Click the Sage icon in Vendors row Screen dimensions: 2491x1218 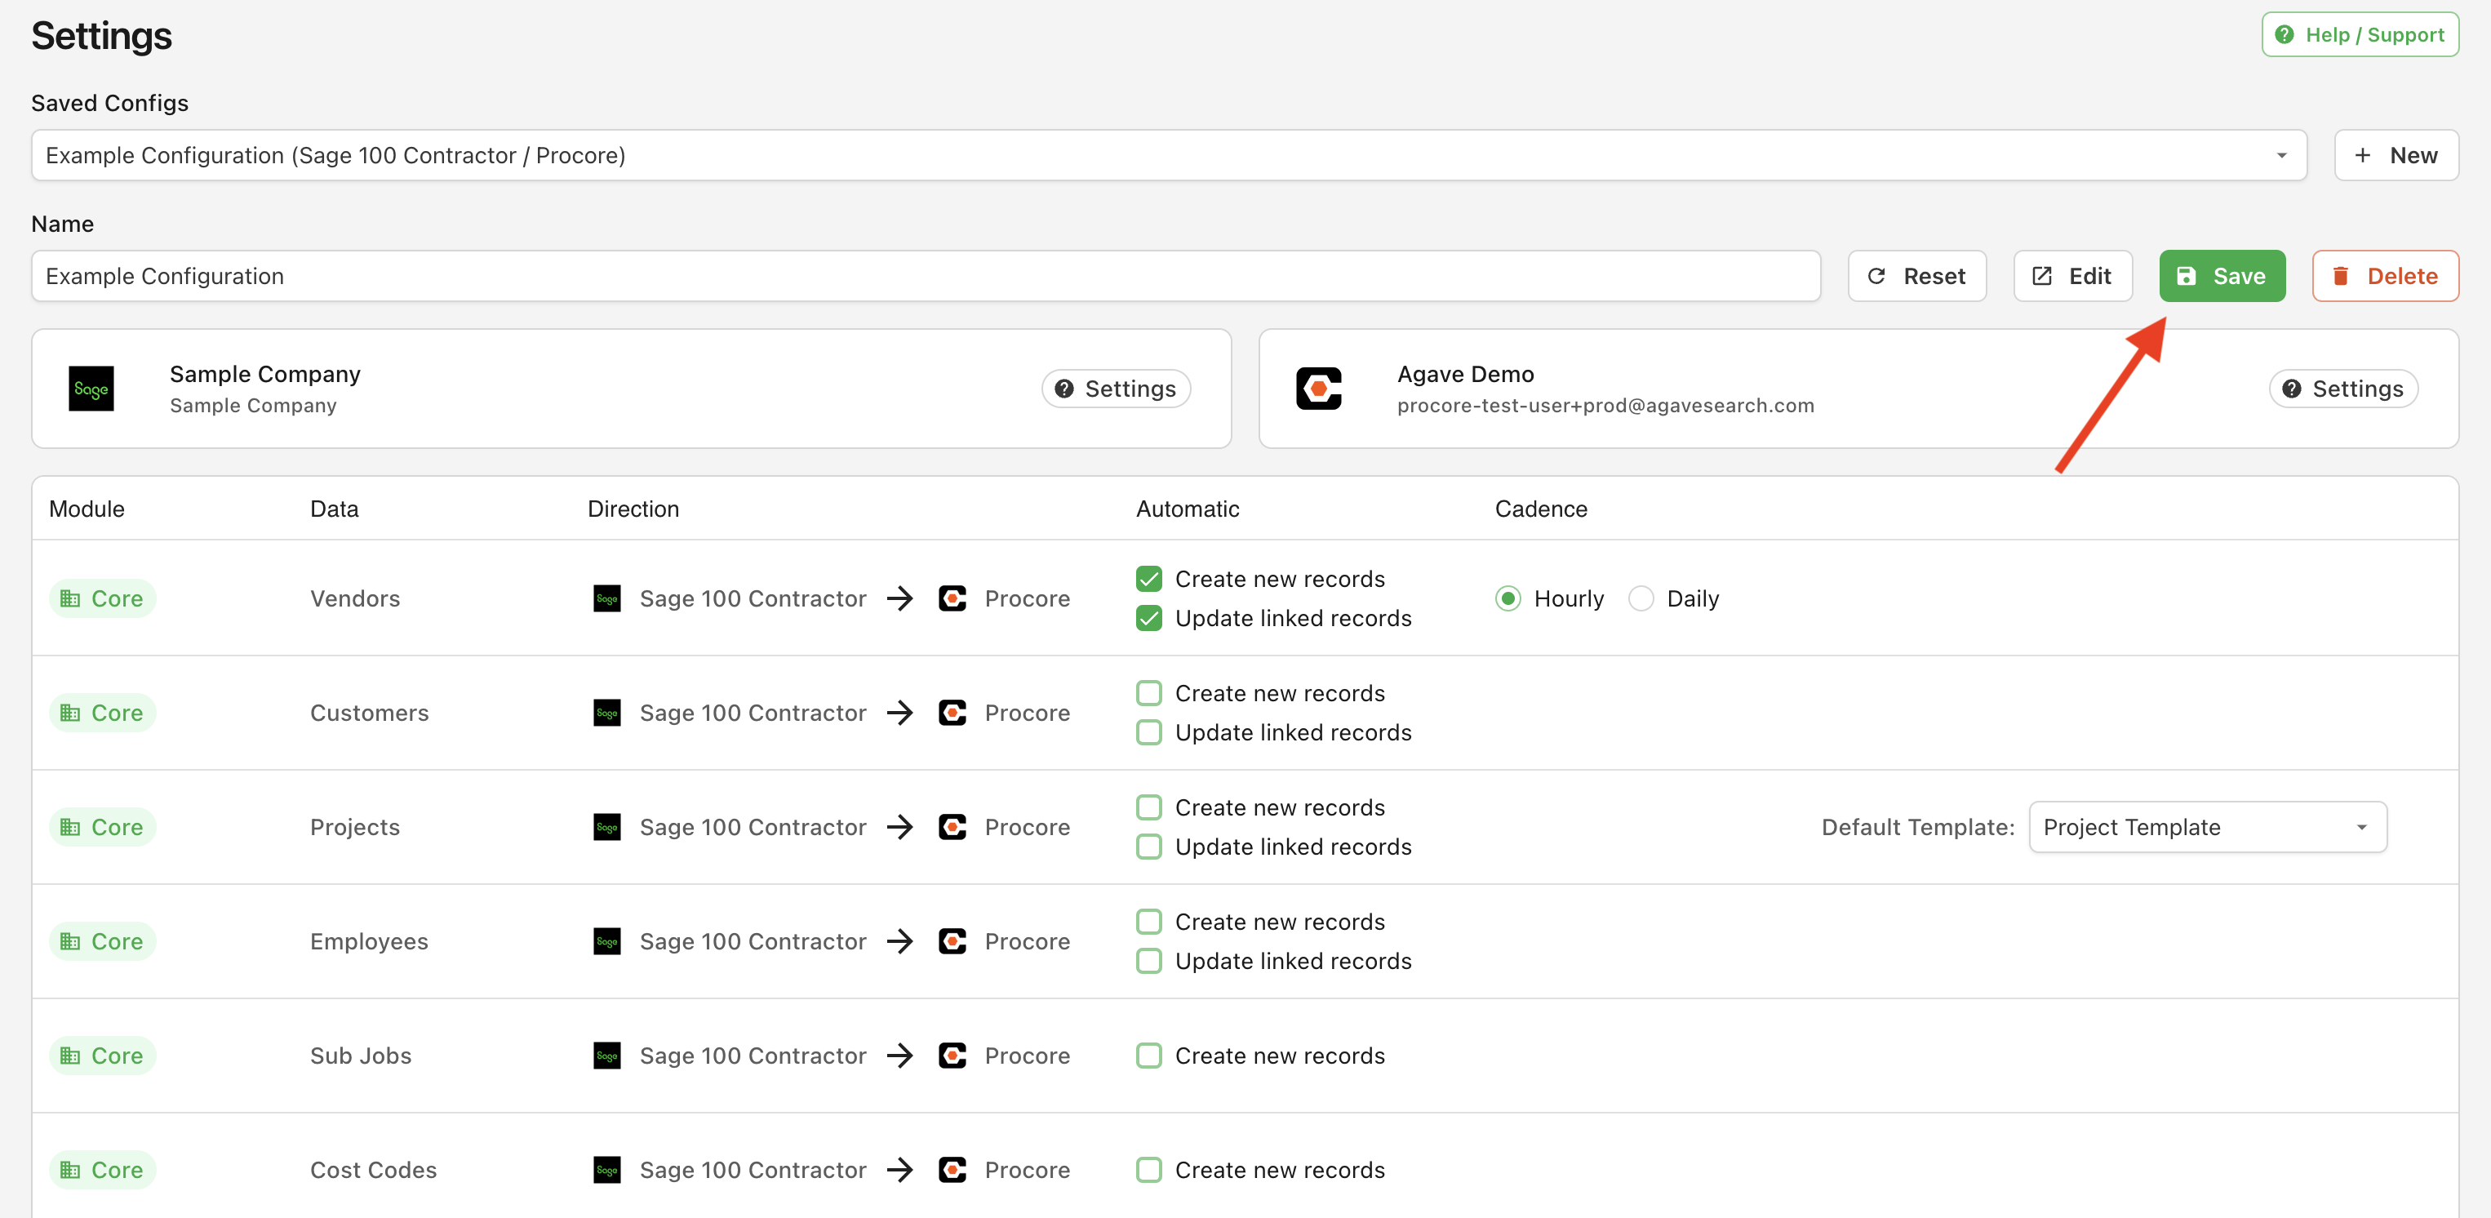click(606, 598)
